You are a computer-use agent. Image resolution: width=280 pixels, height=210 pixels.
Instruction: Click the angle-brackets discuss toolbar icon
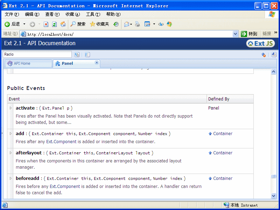(x=161, y=24)
